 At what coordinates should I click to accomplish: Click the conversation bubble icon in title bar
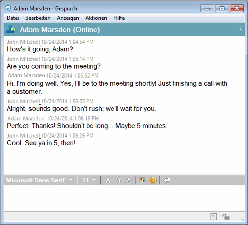tap(8, 8)
